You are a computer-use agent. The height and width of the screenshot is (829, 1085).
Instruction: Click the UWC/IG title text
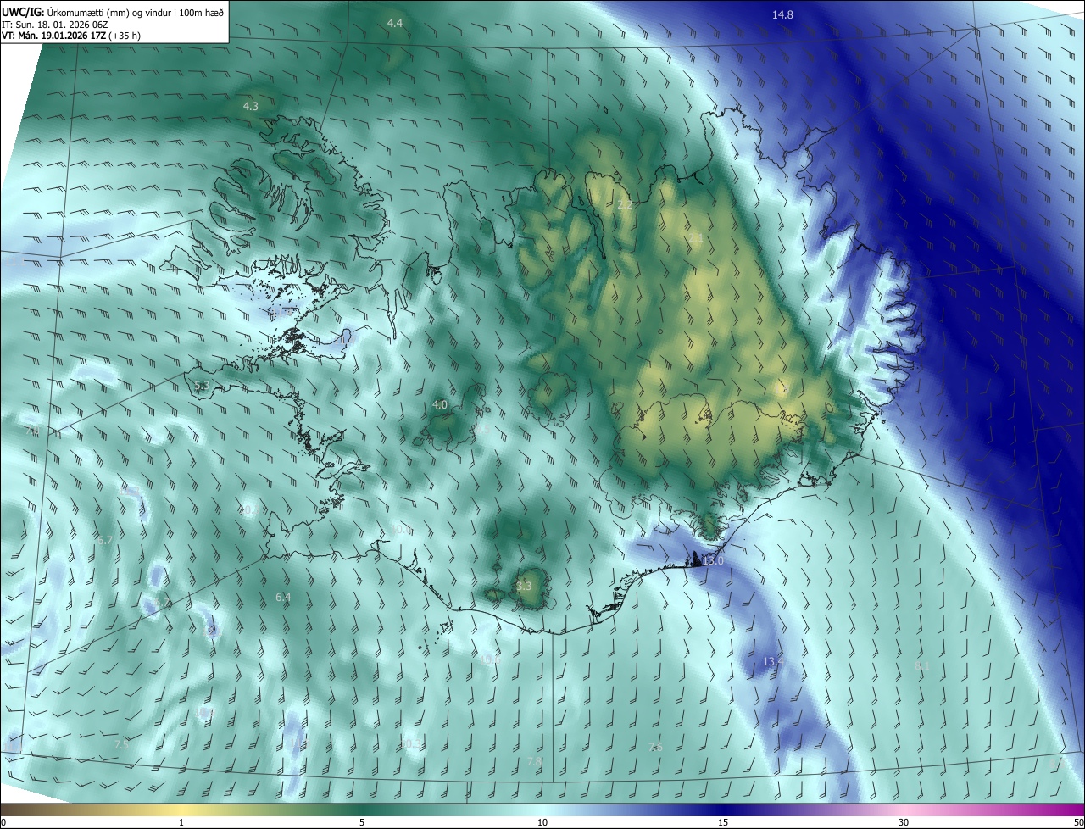coord(22,11)
